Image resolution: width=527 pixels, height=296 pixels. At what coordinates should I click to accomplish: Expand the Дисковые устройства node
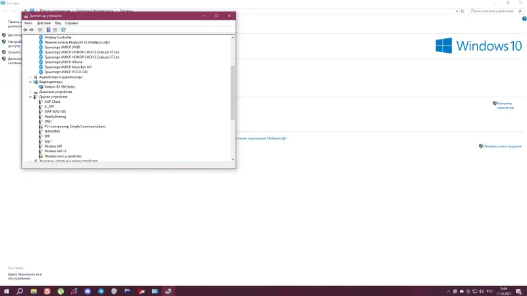tap(30, 92)
